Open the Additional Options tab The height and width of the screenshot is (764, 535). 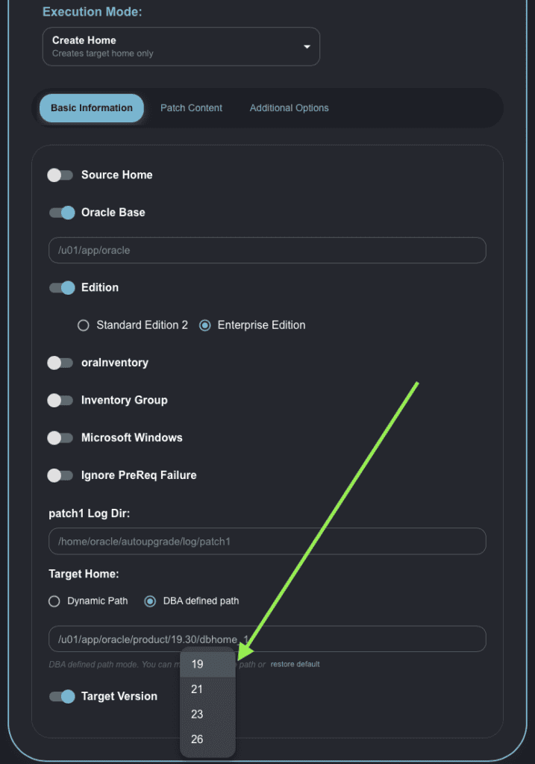[289, 108]
